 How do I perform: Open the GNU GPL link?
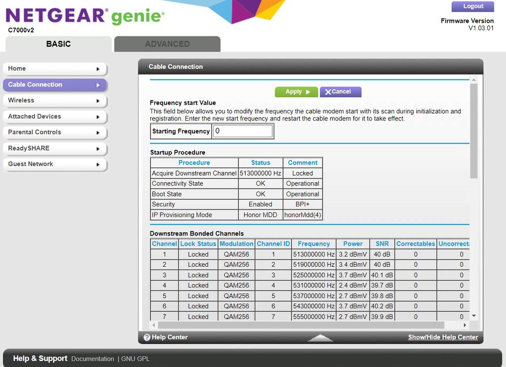point(136,359)
